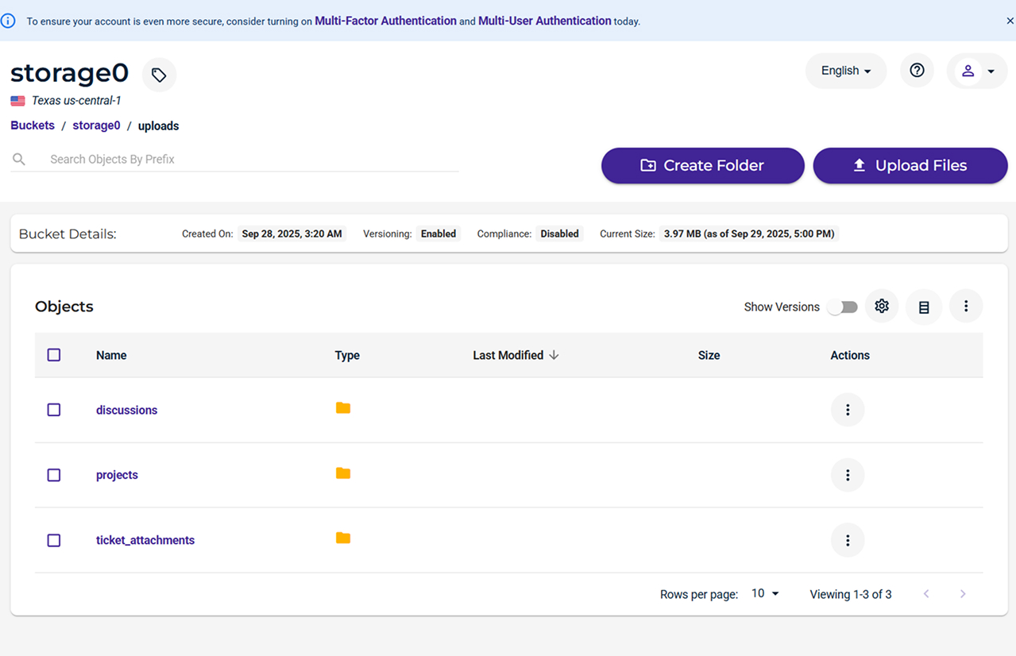Open the actions menu for ticket_attachments
Image resolution: width=1016 pixels, height=656 pixels.
click(x=848, y=540)
